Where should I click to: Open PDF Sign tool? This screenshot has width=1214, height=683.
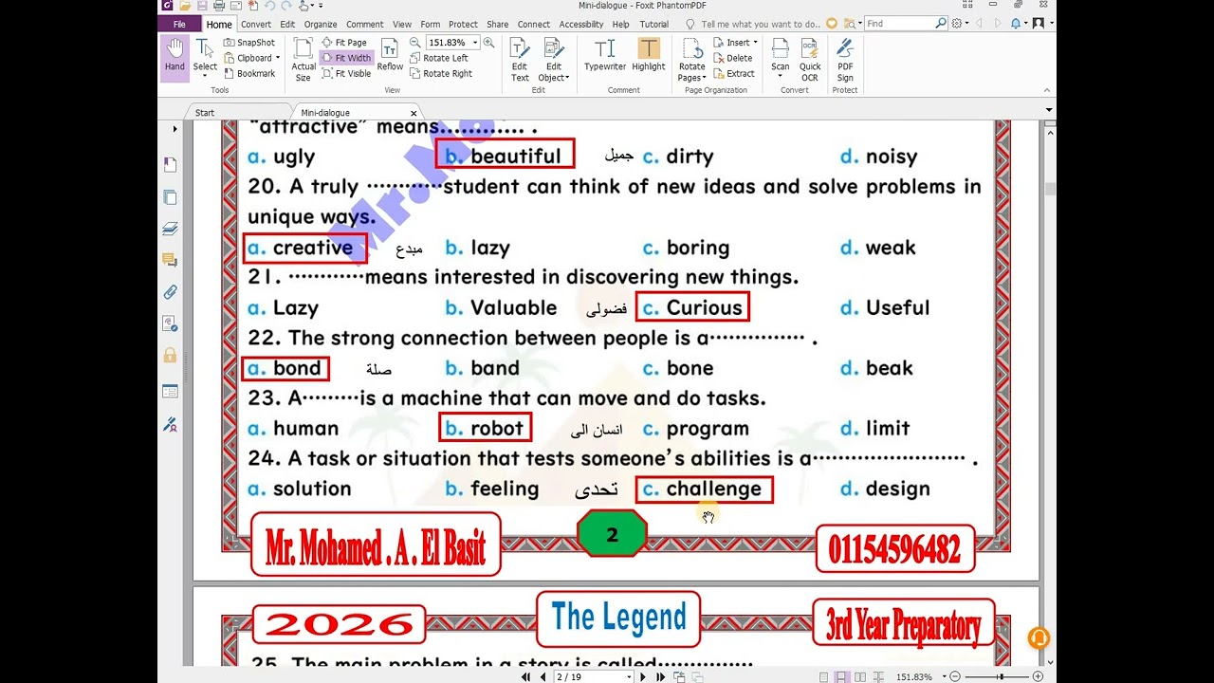coord(845,60)
